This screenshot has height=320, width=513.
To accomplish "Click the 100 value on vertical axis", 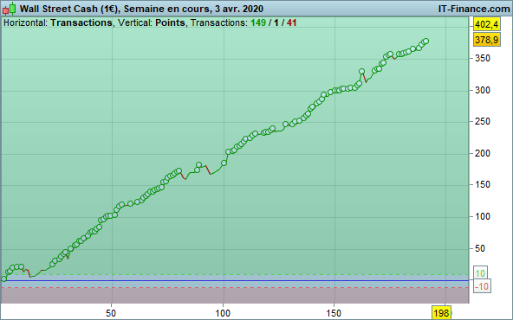I will 483,216.
